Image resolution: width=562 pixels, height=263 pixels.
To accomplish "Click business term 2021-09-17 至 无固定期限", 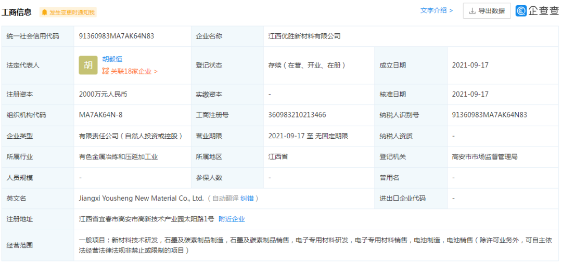I will (x=308, y=136).
